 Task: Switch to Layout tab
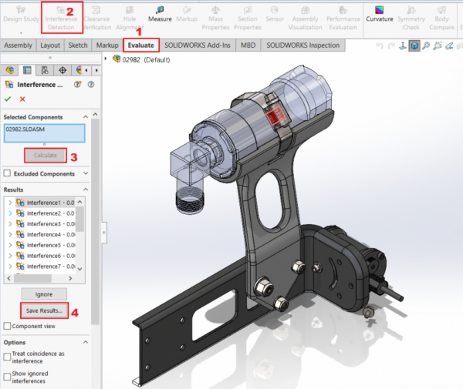[50, 45]
